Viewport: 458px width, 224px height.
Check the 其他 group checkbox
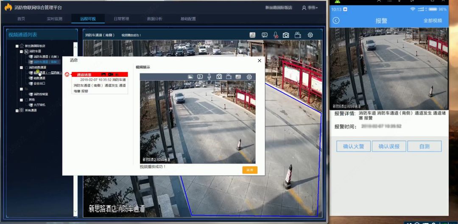(x=26, y=100)
